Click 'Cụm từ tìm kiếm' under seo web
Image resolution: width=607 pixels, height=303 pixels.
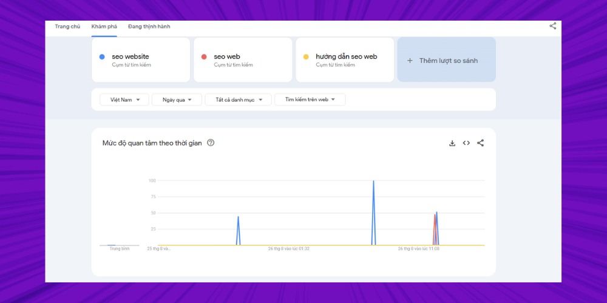(x=233, y=65)
